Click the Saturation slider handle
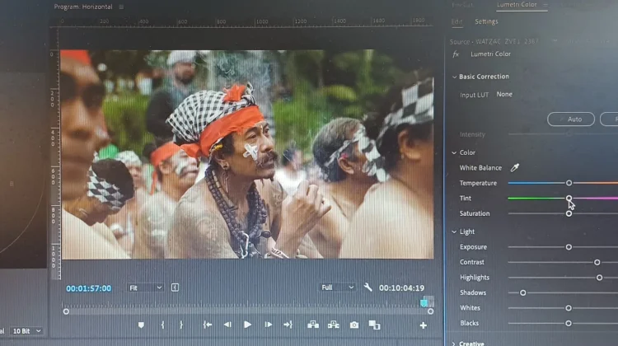 tap(569, 213)
